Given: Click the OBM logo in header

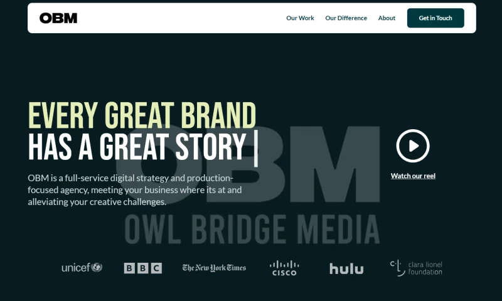Looking at the screenshot, I should tap(58, 18).
